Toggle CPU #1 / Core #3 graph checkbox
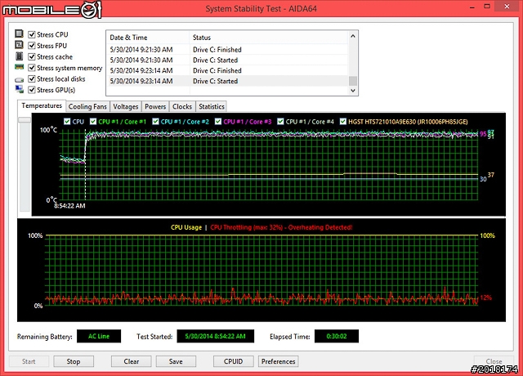Image resolution: width=523 pixels, height=376 pixels. pos(218,122)
